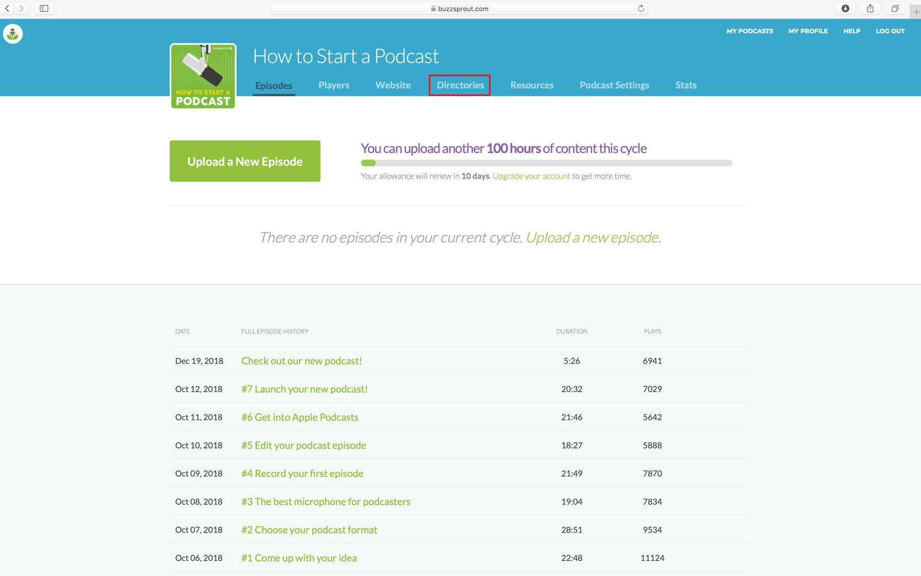Image resolution: width=921 pixels, height=576 pixels.
Task: Open browser downloads via the download icon
Action: 844,8
